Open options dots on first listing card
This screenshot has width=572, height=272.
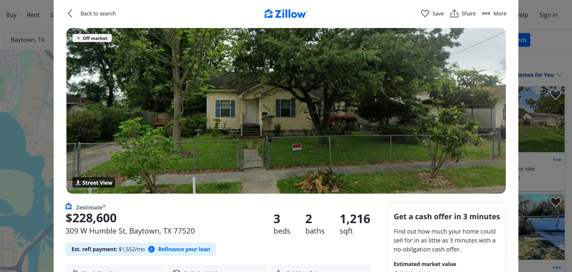pos(557,160)
